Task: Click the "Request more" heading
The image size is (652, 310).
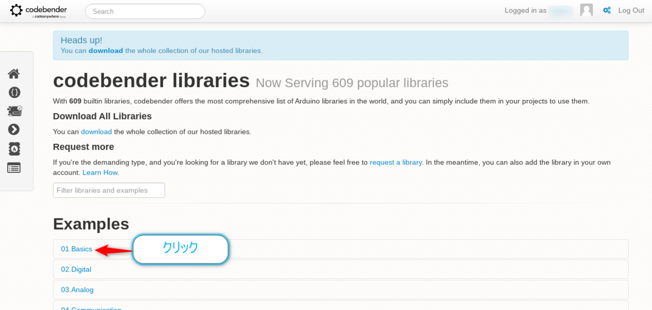Action: tap(83, 147)
